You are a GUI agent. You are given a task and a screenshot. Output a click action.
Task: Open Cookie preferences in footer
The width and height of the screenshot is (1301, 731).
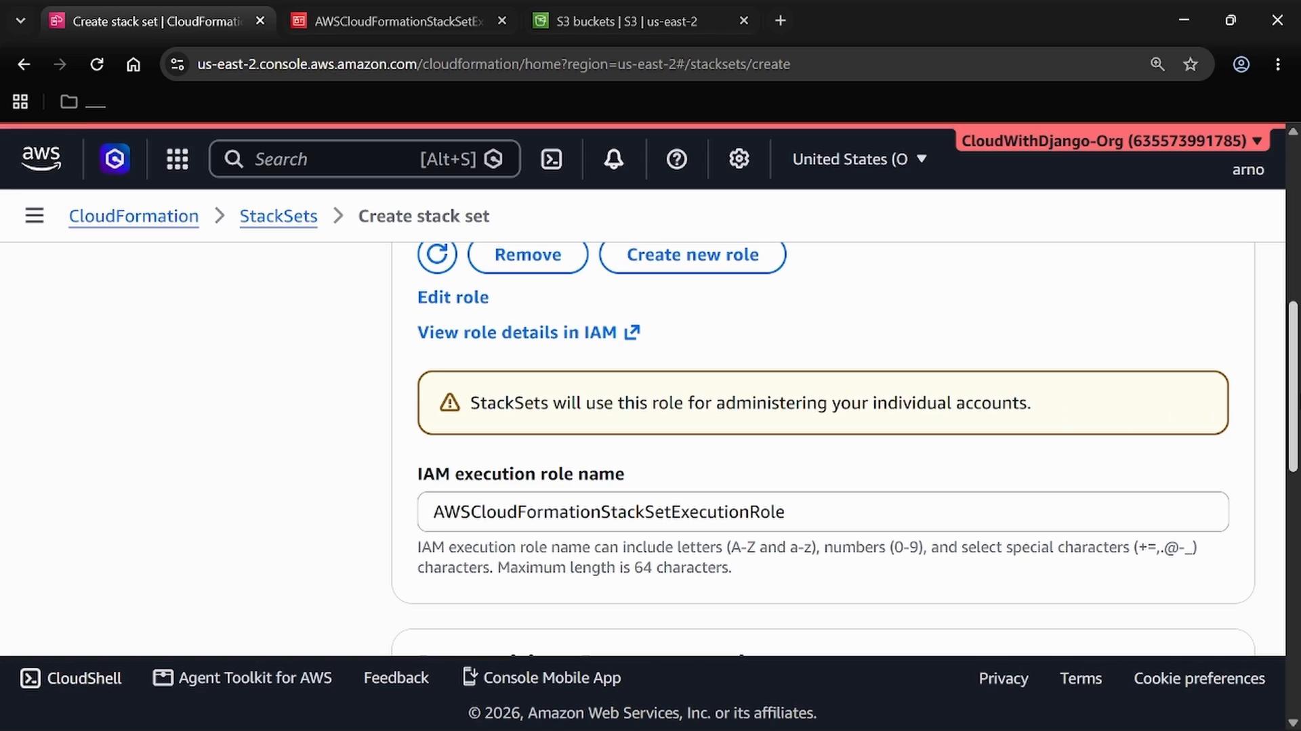coord(1199,678)
